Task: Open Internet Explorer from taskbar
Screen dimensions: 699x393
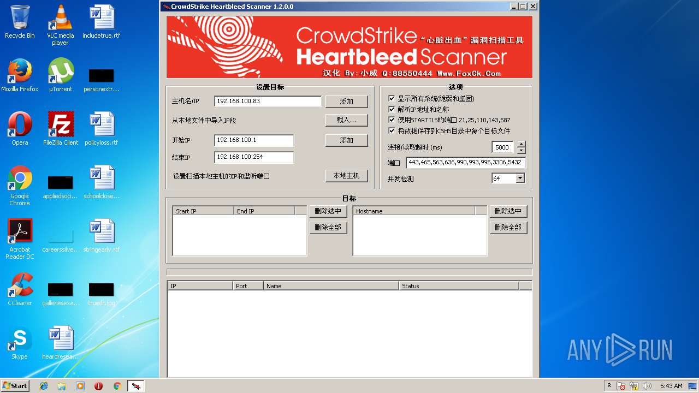Action: (44, 386)
